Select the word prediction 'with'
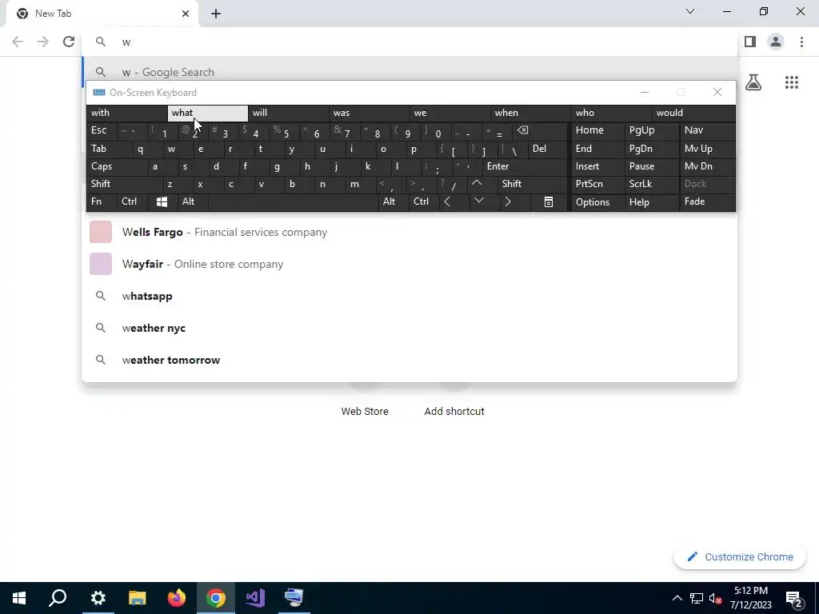 (x=126, y=113)
